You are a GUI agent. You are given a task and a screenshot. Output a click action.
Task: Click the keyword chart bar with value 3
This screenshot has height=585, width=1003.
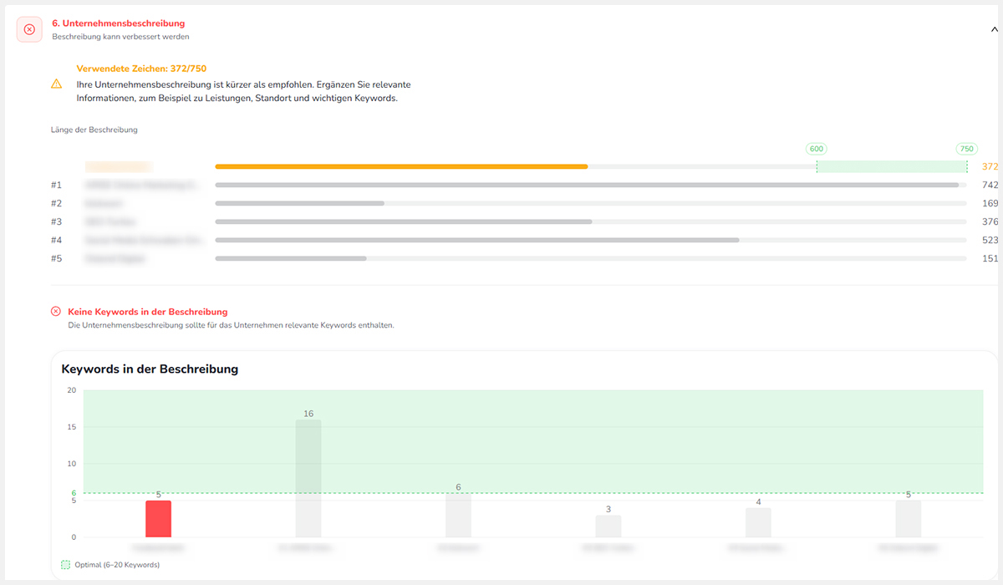click(608, 526)
